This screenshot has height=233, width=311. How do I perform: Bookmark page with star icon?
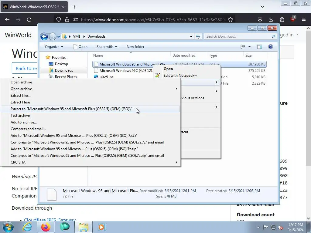tap(230, 19)
